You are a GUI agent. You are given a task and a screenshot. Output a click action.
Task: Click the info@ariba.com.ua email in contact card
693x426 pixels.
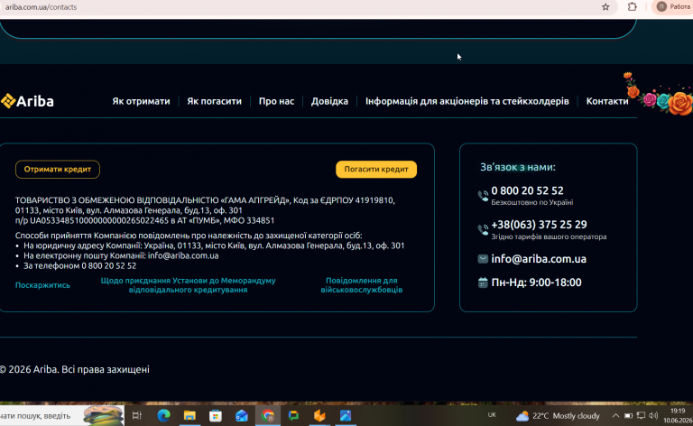(539, 259)
